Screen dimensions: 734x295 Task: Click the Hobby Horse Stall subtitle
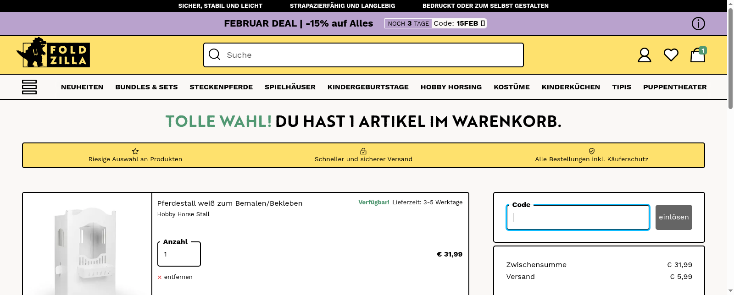click(x=183, y=214)
